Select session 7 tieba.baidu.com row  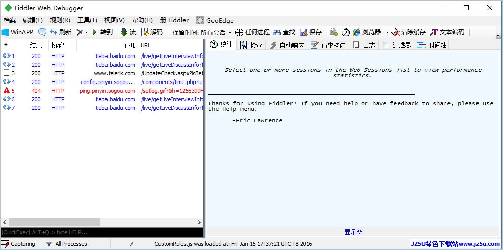102,108
